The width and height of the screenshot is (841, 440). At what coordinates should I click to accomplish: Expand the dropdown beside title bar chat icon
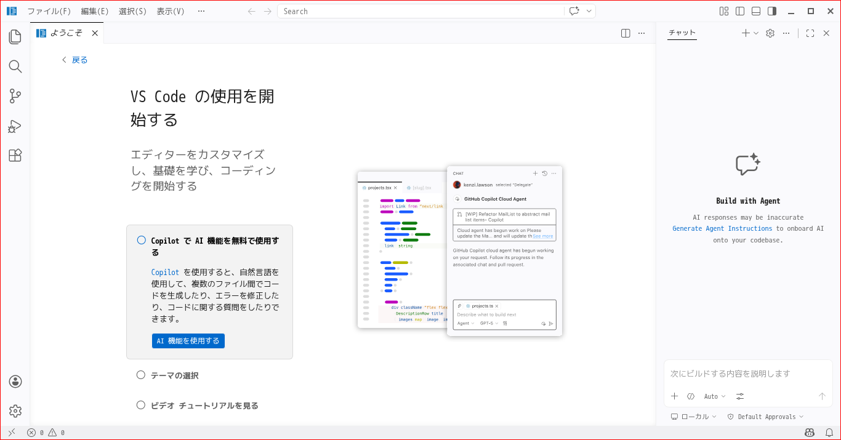589,11
